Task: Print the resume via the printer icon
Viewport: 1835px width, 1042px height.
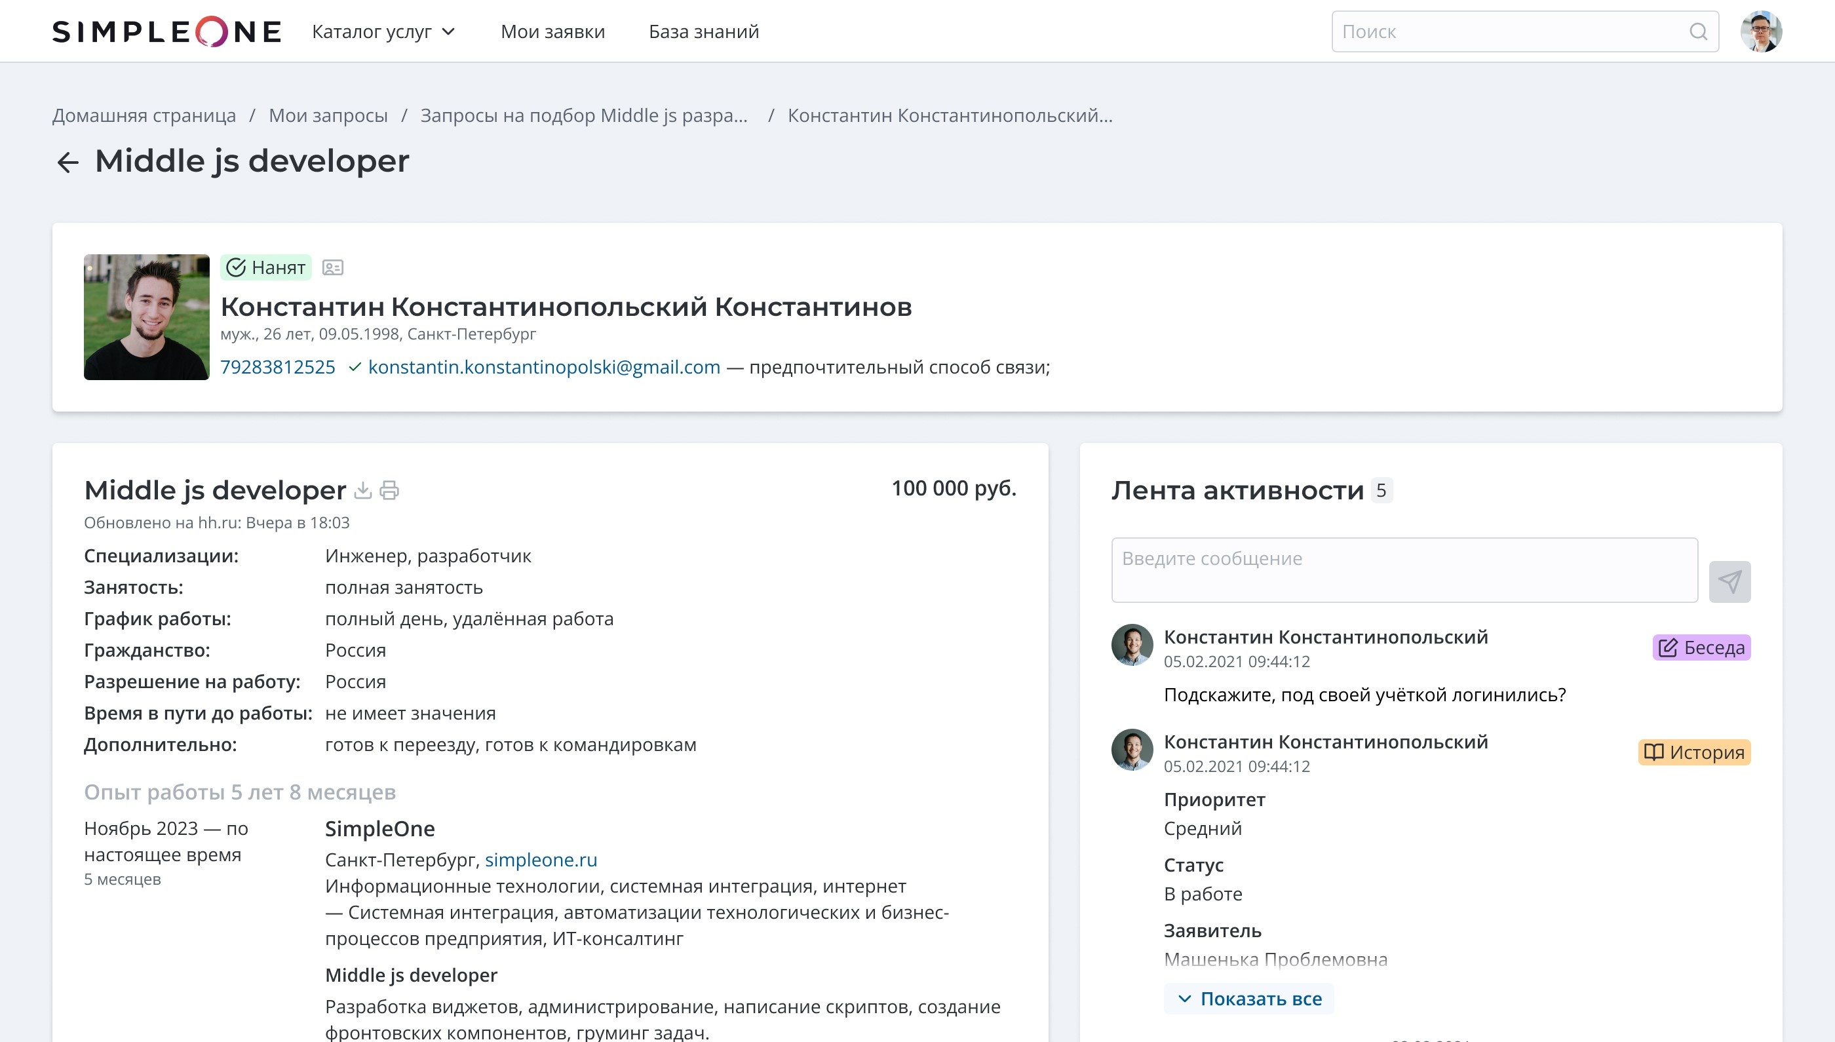Action: (389, 490)
